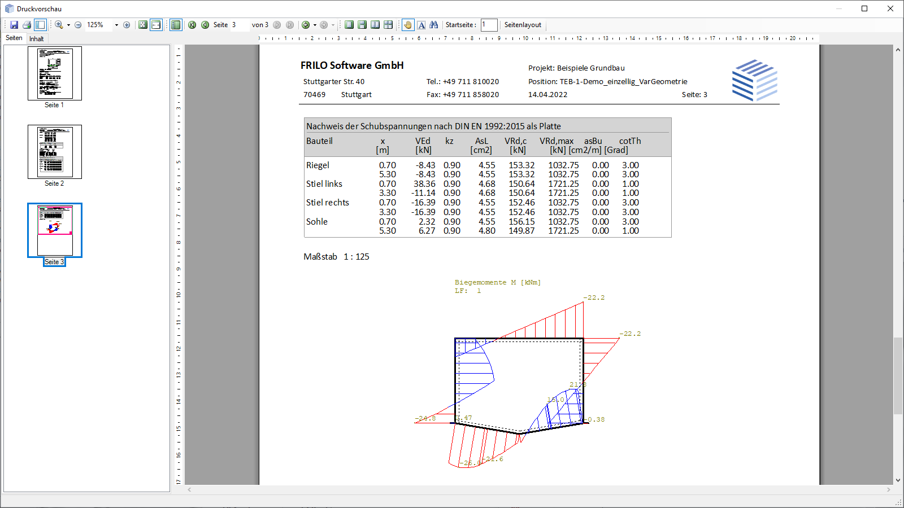Toggle the hand pan tool
This screenshot has width=904, height=508.
pyautogui.click(x=408, y=25)
